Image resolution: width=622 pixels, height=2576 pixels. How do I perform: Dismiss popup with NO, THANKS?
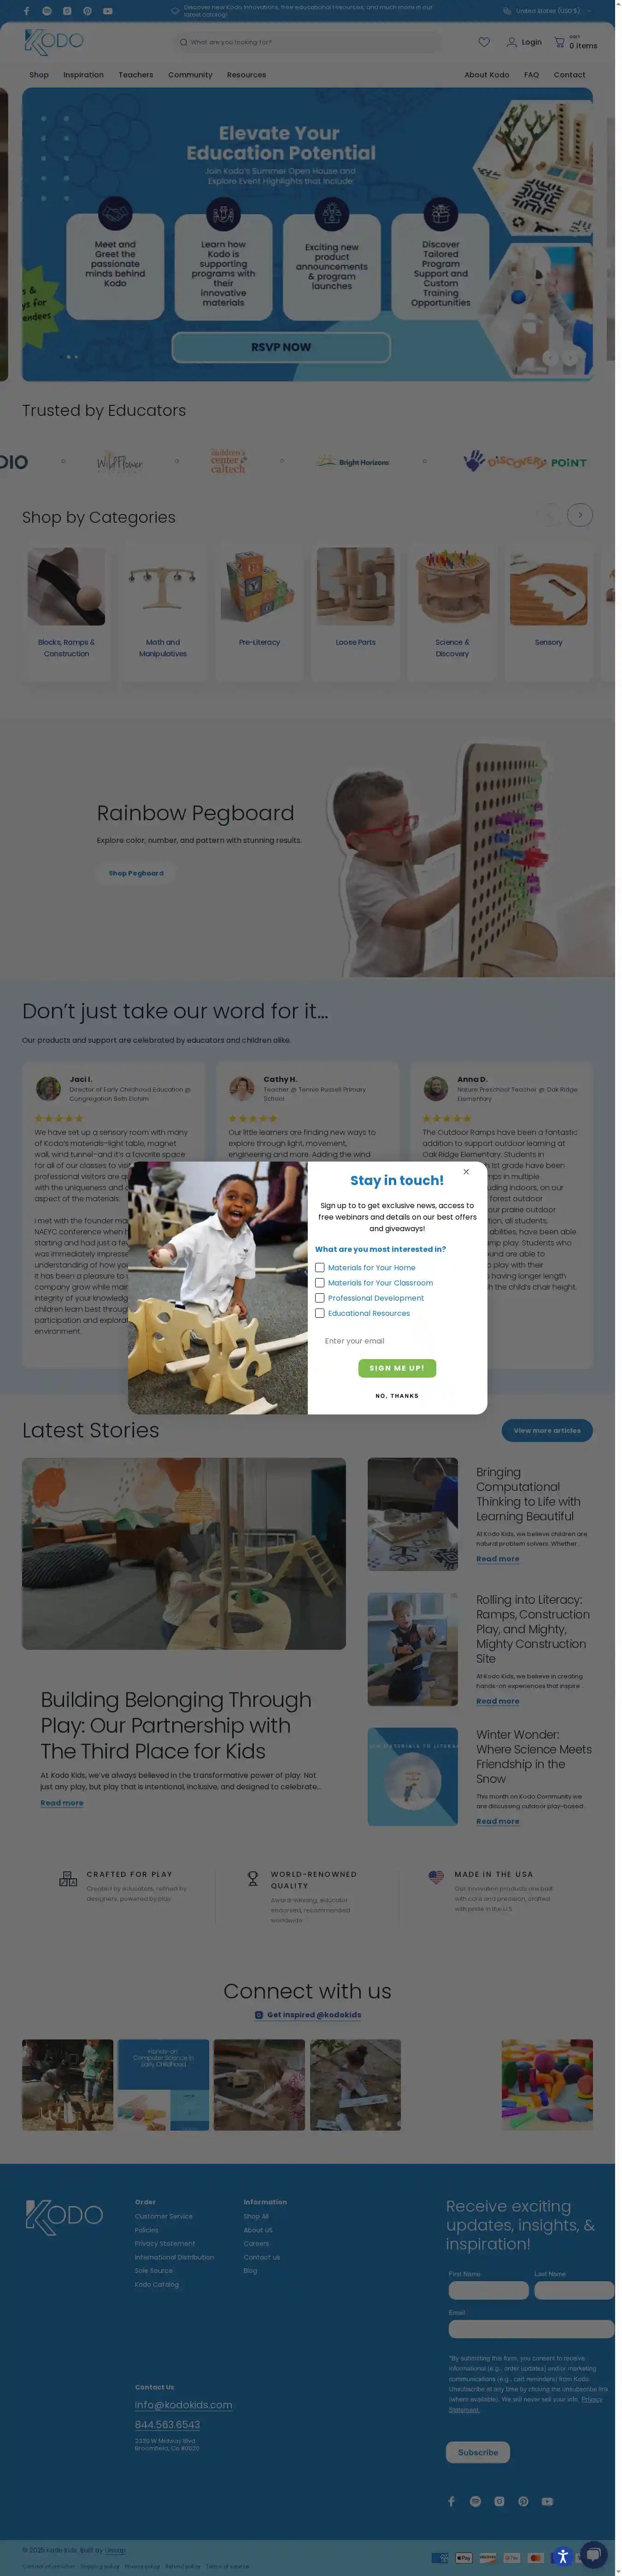(397, 1395)
